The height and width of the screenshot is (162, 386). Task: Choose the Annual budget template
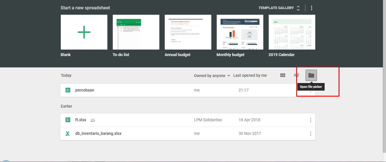point(188,32)
